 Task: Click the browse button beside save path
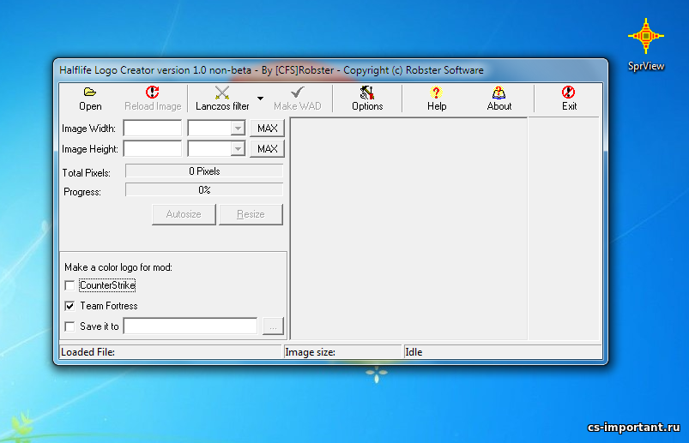point(272,326)
